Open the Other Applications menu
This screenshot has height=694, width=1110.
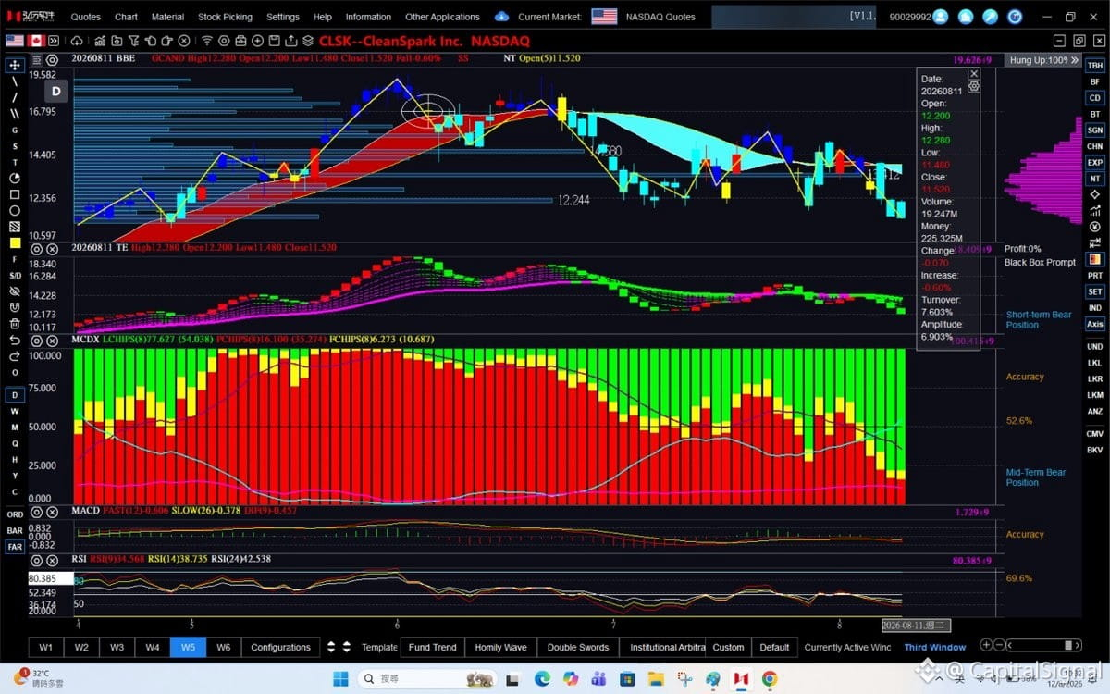click(x=442, y=17)
